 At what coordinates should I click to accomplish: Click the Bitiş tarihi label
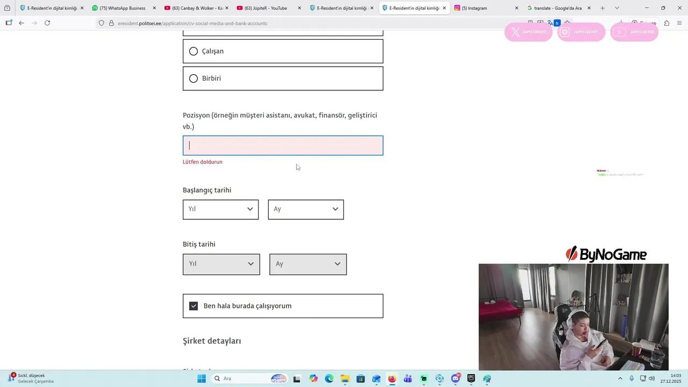[x=199, y=244]
